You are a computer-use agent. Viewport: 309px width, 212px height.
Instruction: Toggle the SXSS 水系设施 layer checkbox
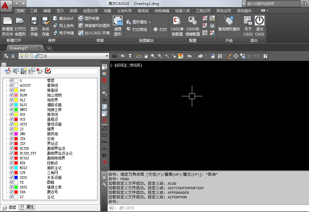[12, 177]
